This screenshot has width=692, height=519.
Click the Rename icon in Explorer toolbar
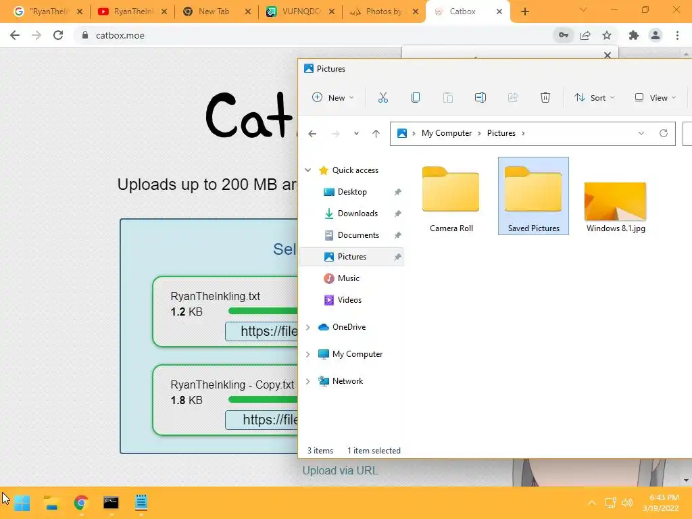480,97
